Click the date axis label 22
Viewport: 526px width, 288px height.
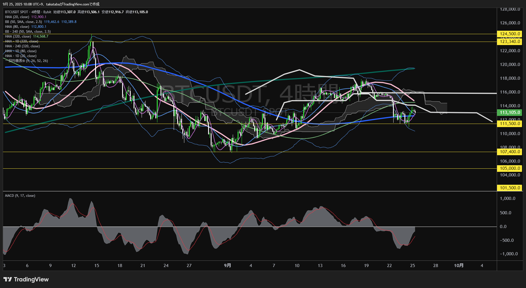389,266
